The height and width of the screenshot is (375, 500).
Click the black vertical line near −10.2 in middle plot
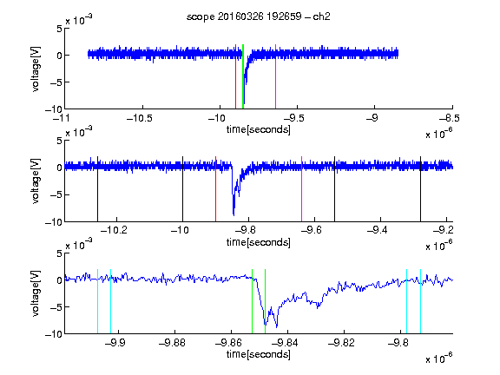click(97, 188)
